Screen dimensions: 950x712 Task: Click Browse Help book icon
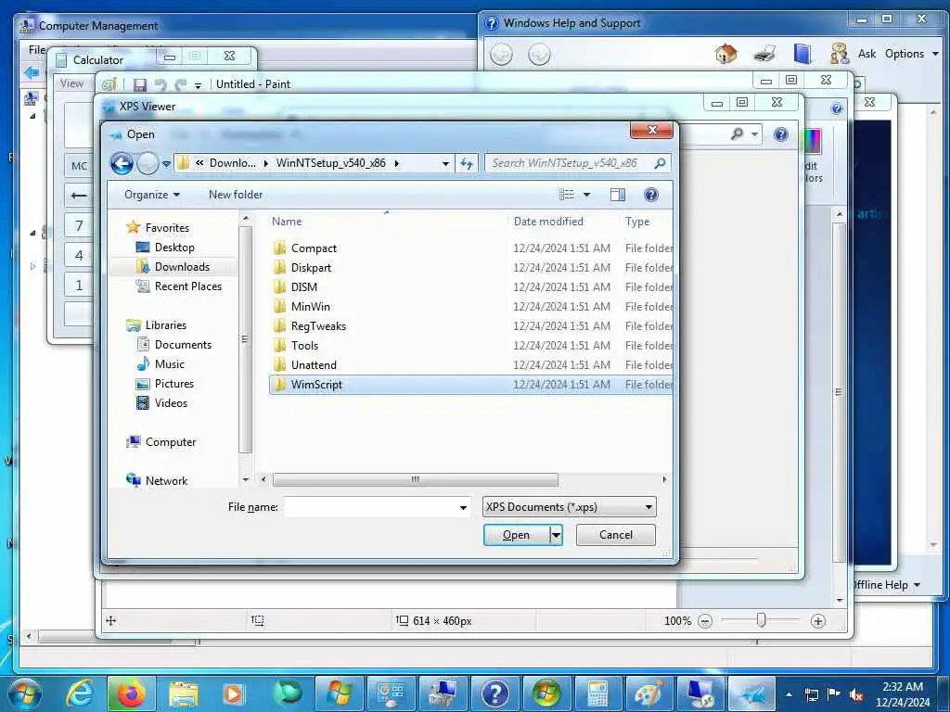coord(802,54)
